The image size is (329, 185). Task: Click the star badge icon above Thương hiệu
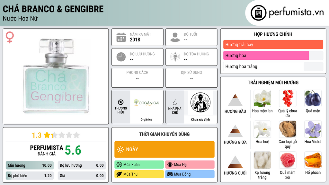tap(121, 102)
